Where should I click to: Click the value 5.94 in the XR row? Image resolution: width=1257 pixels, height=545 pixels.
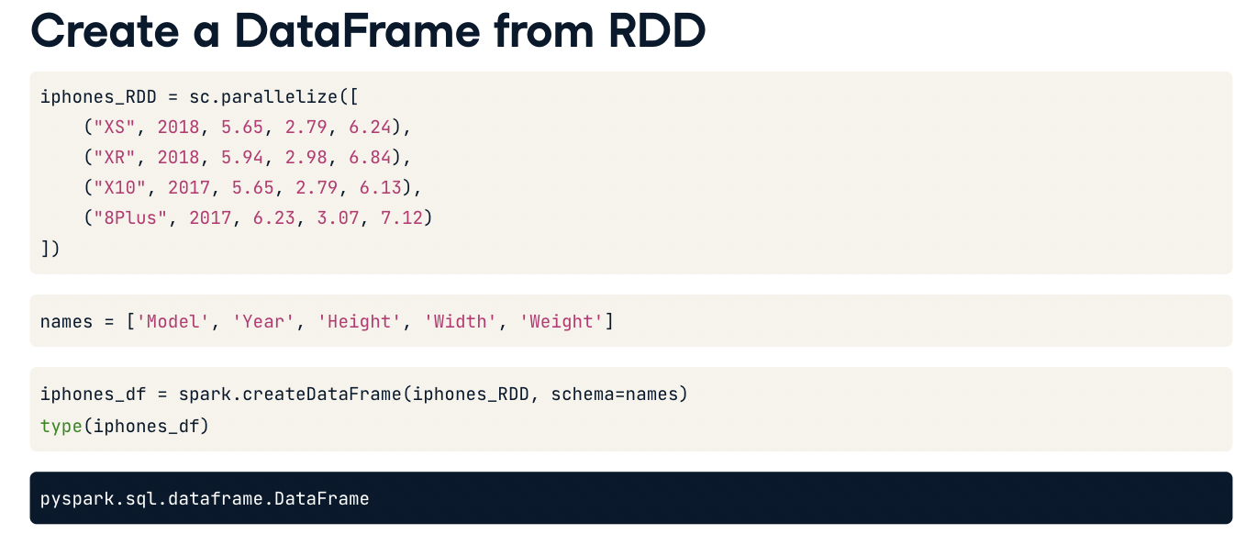[x=242, y=157]
